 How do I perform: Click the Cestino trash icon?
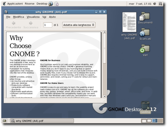click(x=145, y=107)
